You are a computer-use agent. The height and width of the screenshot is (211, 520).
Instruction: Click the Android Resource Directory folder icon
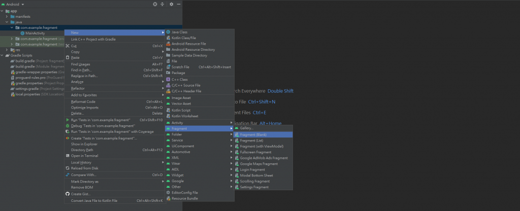pyautogui.click(x=168, y=49)
